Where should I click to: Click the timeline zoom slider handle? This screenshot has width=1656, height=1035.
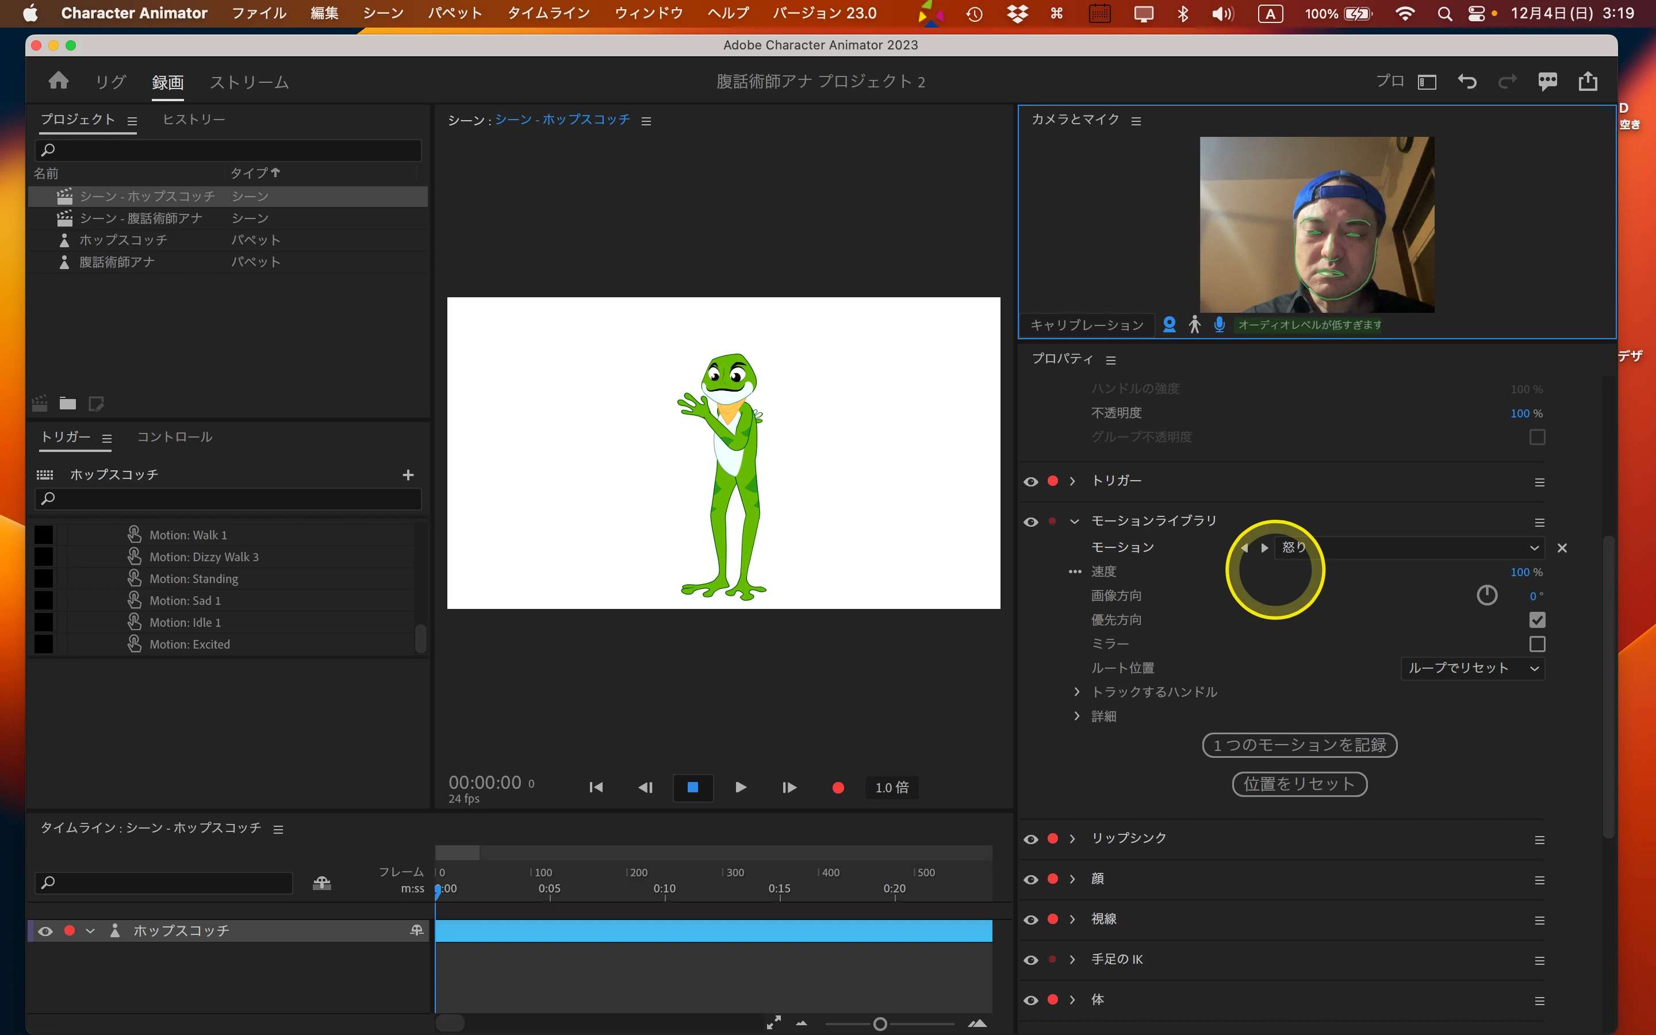[880, 1024]
